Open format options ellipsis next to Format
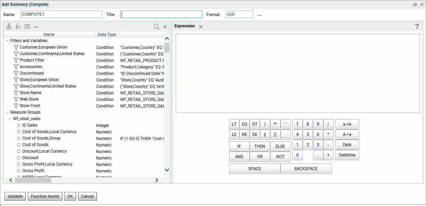426x206 pixels. (x=259, y=15)
